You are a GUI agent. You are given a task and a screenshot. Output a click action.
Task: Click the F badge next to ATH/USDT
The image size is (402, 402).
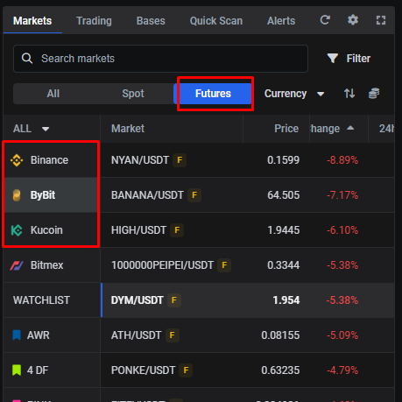[173, 335]
